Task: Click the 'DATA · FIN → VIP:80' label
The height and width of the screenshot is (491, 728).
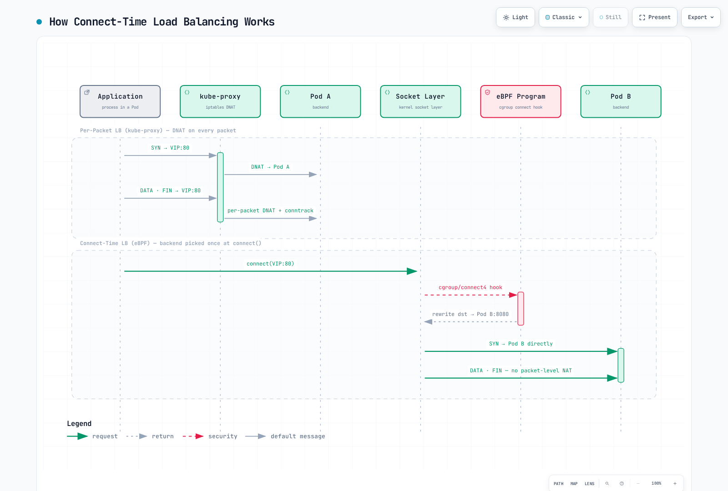Action: pos(170,190)
